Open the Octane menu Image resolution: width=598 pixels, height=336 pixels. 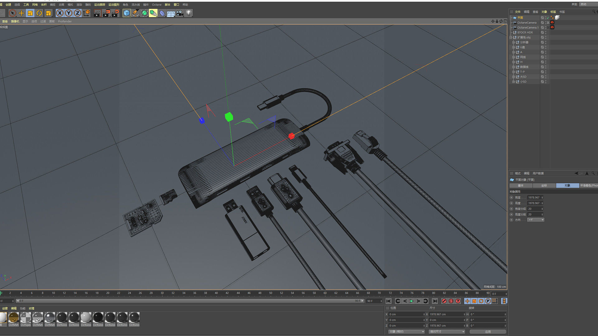(157, 5)
